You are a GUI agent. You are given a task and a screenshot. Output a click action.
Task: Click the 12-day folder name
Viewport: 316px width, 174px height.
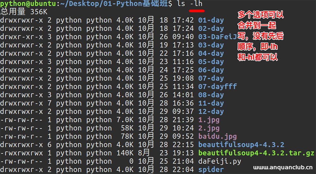pyautogui.click(x=211, y=111)
